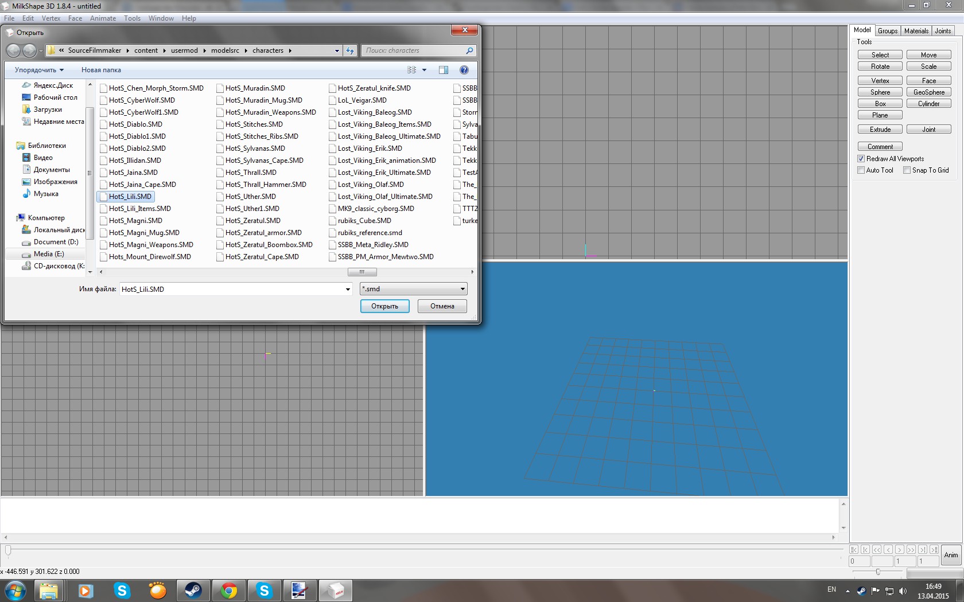Go forward in the Open dialog
The height and width of the screenshot is (602, 964).
29,51
